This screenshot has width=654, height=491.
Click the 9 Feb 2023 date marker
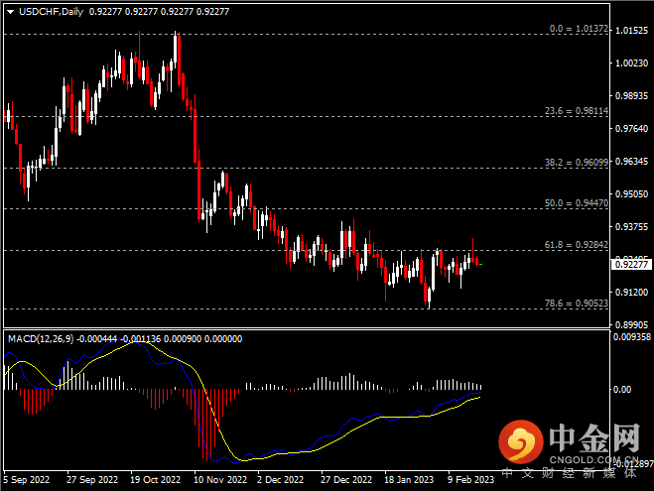click(x=470, y=479)
